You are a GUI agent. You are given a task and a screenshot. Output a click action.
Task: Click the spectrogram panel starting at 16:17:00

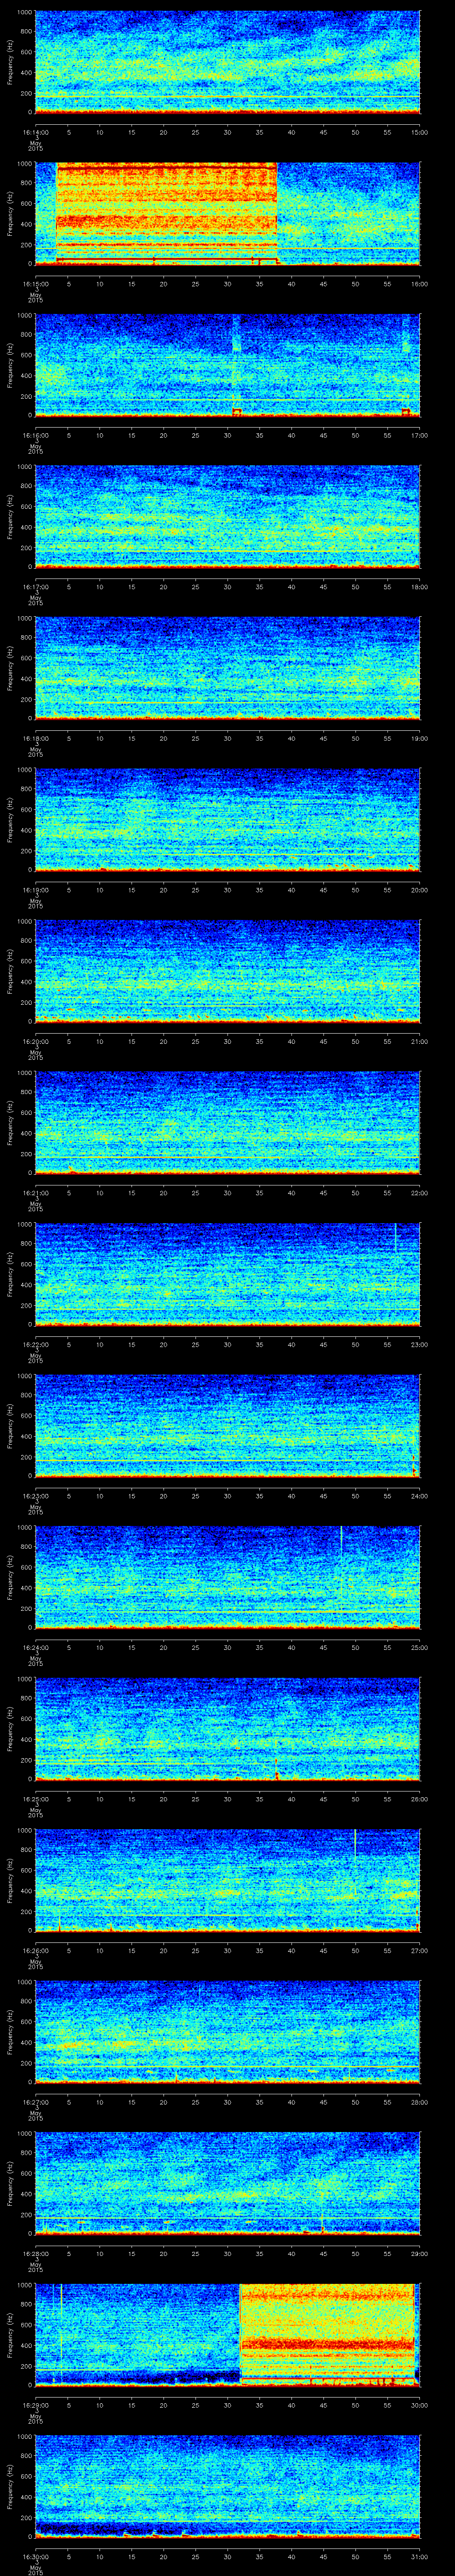tap(228, 517)
